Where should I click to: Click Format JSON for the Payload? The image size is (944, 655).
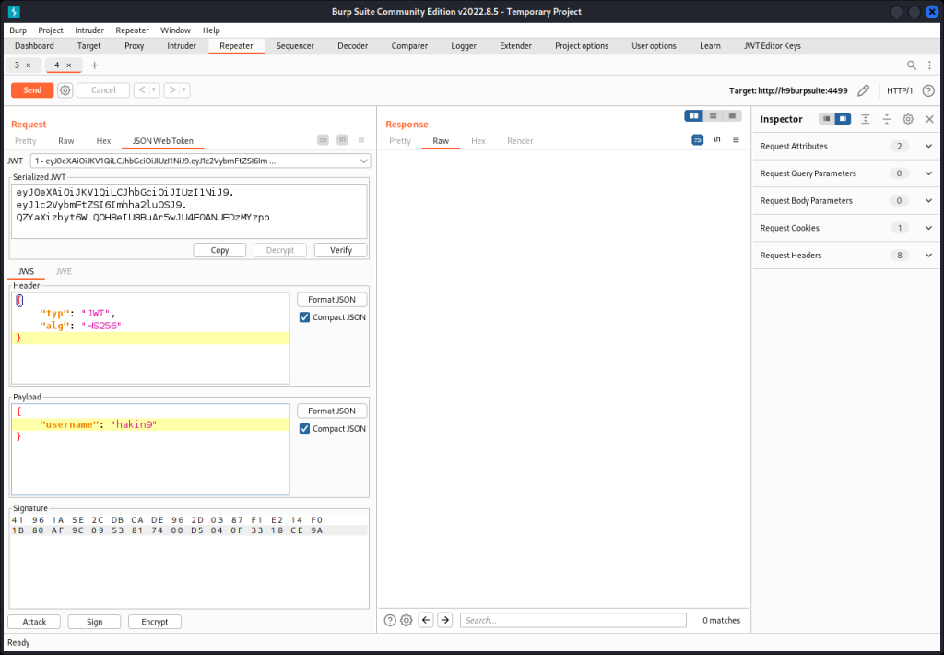[x=332, y=411]
